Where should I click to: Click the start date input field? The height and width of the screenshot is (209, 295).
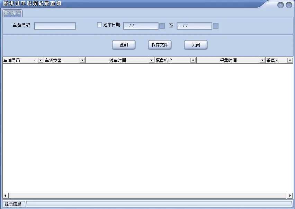pos(140,26)
